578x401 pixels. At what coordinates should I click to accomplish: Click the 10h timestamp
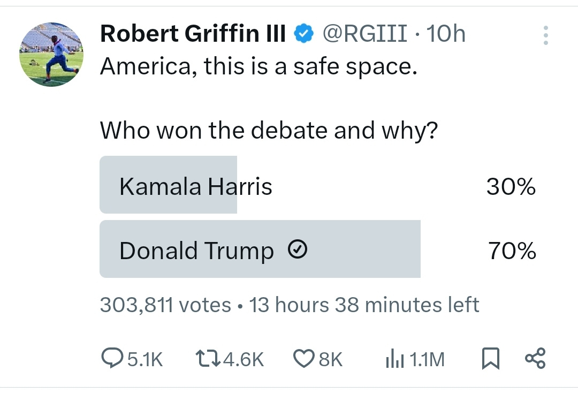point(446,34)
